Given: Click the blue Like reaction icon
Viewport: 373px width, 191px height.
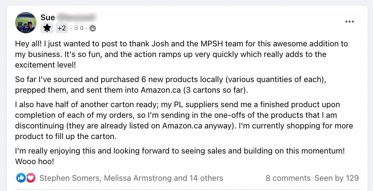Looking at the screenshot, I should 21,178.
